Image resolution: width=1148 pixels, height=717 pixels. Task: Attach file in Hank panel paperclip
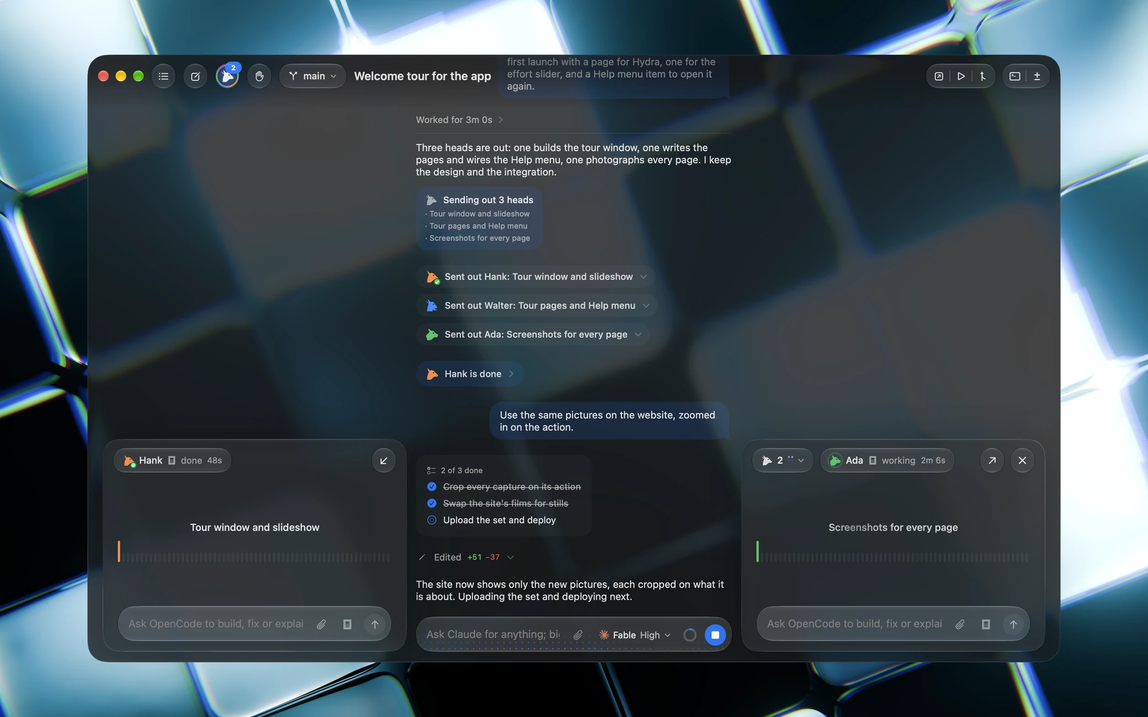pos(321,624)
